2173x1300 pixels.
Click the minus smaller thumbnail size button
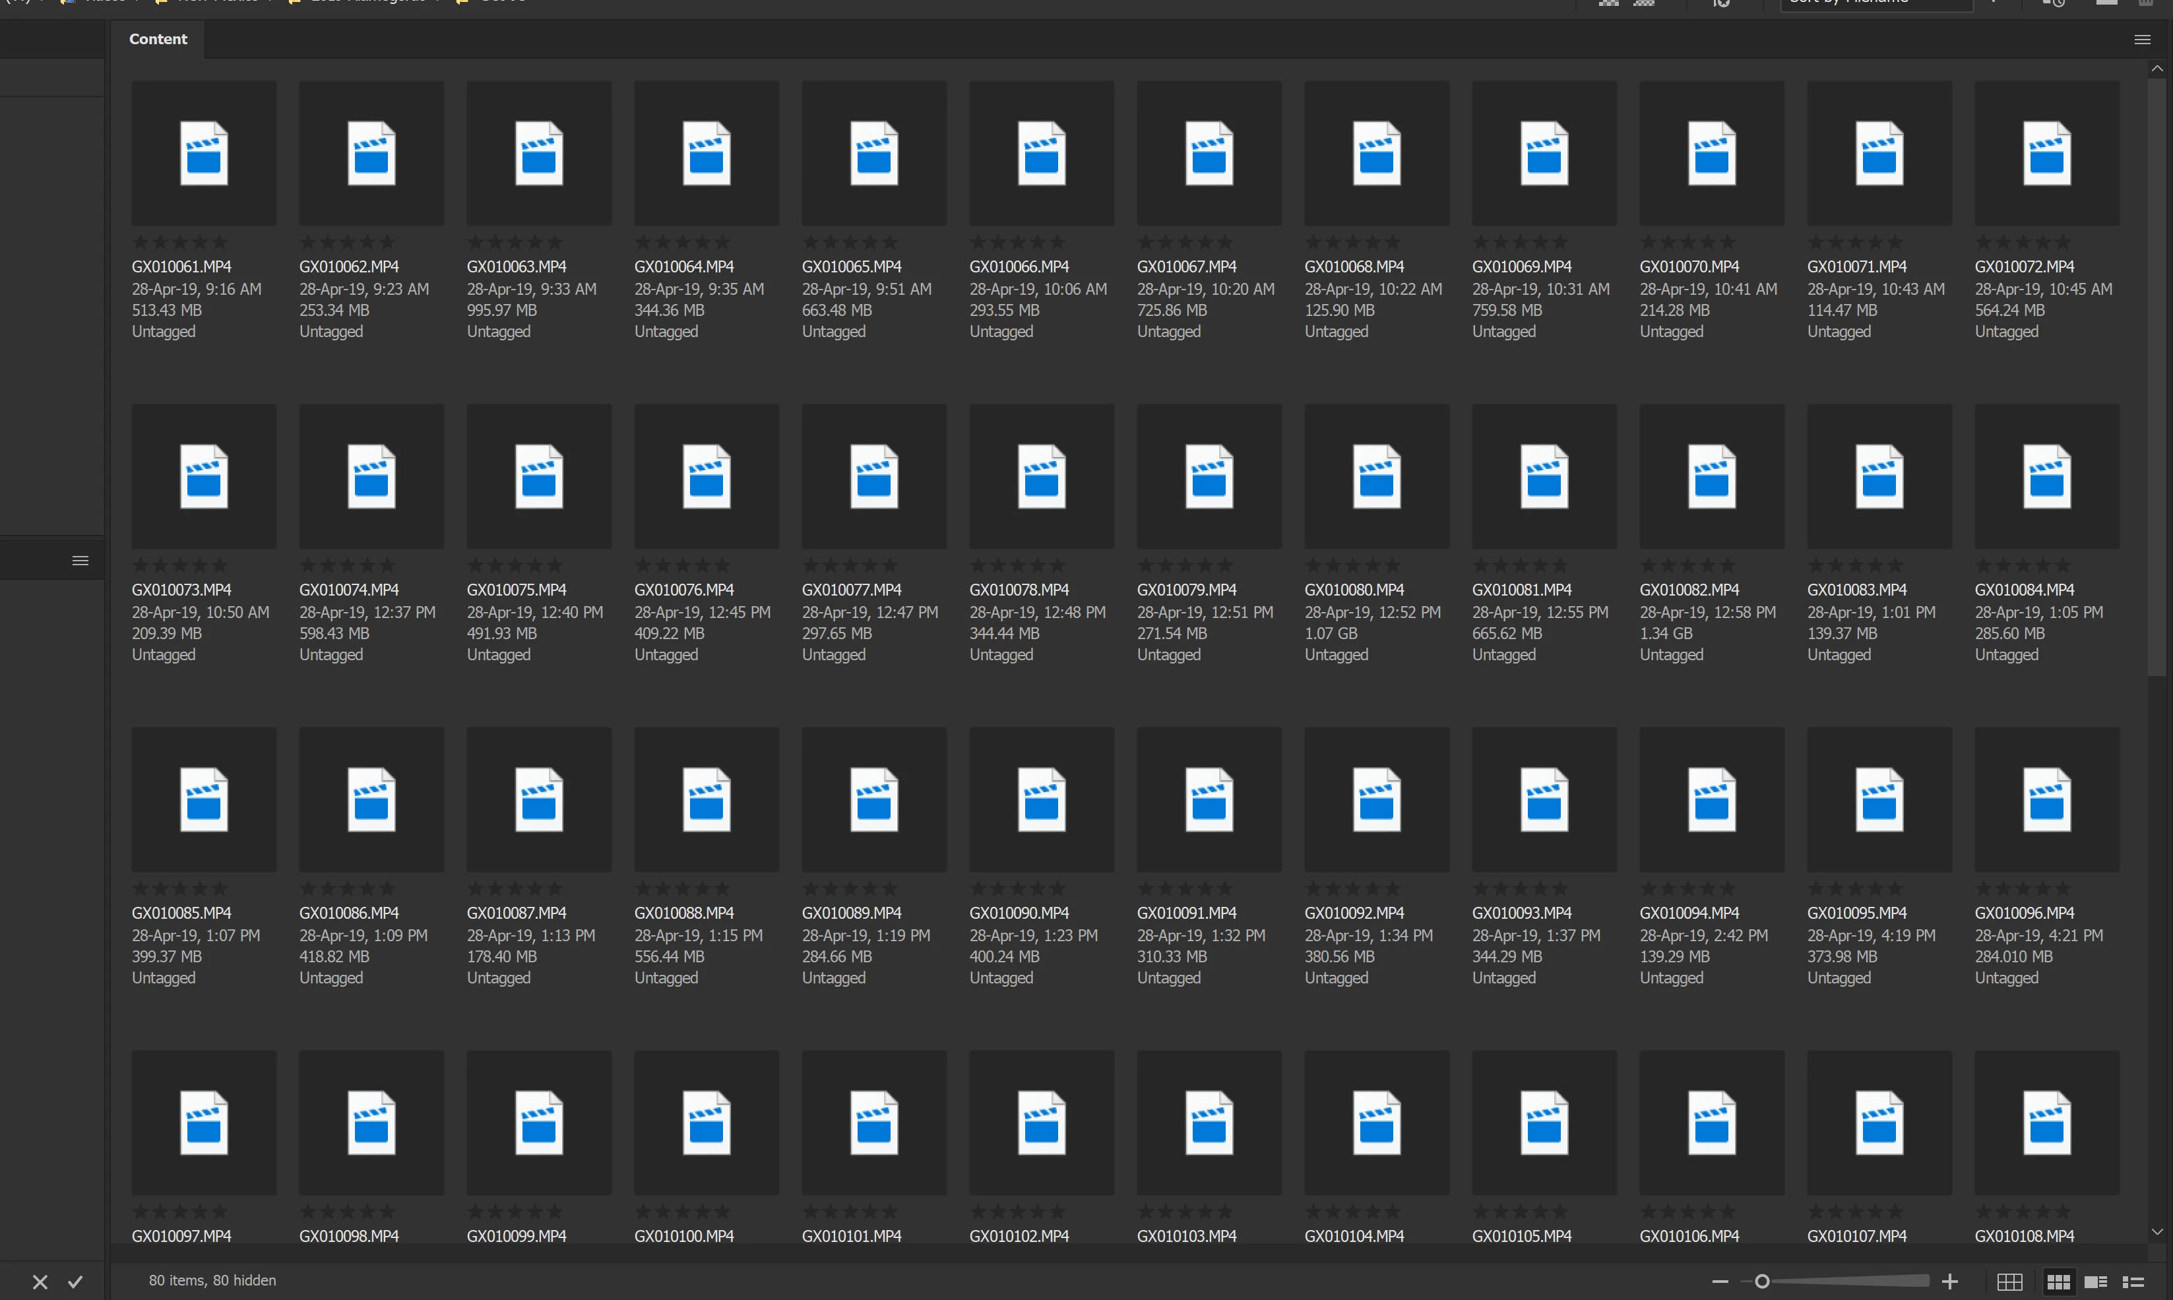[1720, 1282]
